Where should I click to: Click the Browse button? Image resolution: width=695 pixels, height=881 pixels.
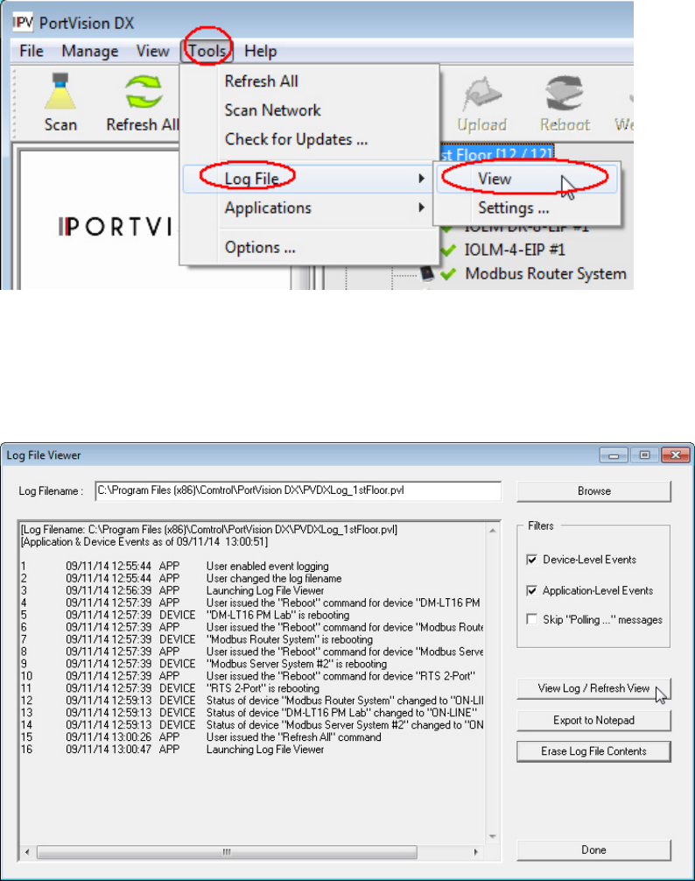tap(594, 491)
